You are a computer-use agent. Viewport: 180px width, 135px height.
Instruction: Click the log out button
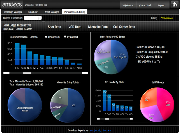[161, 5]
